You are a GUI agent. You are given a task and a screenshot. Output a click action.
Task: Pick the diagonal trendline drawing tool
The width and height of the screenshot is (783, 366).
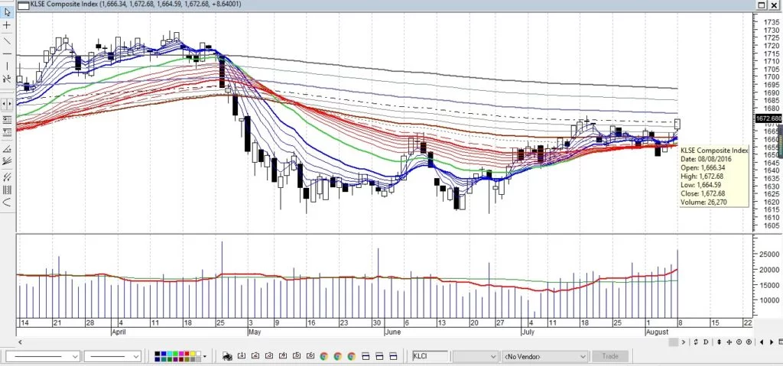click(x=7, y=40)
